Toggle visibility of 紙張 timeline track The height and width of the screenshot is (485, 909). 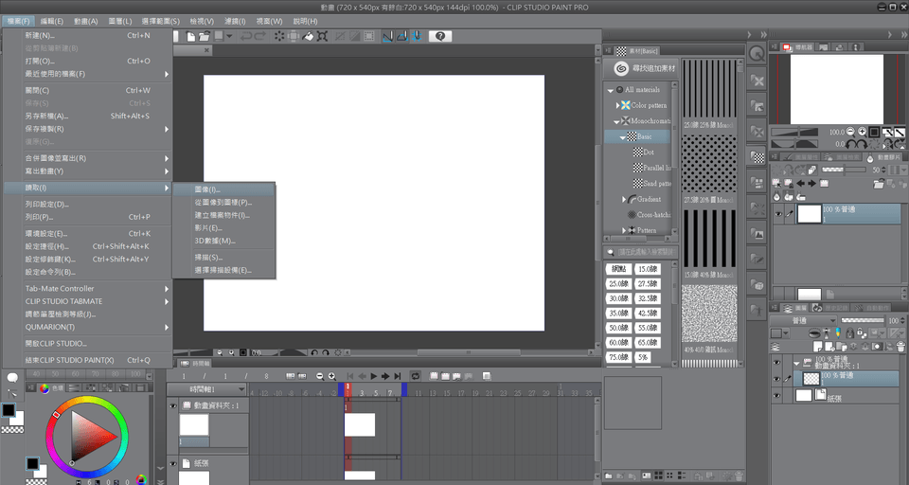(x=172, y=463)
